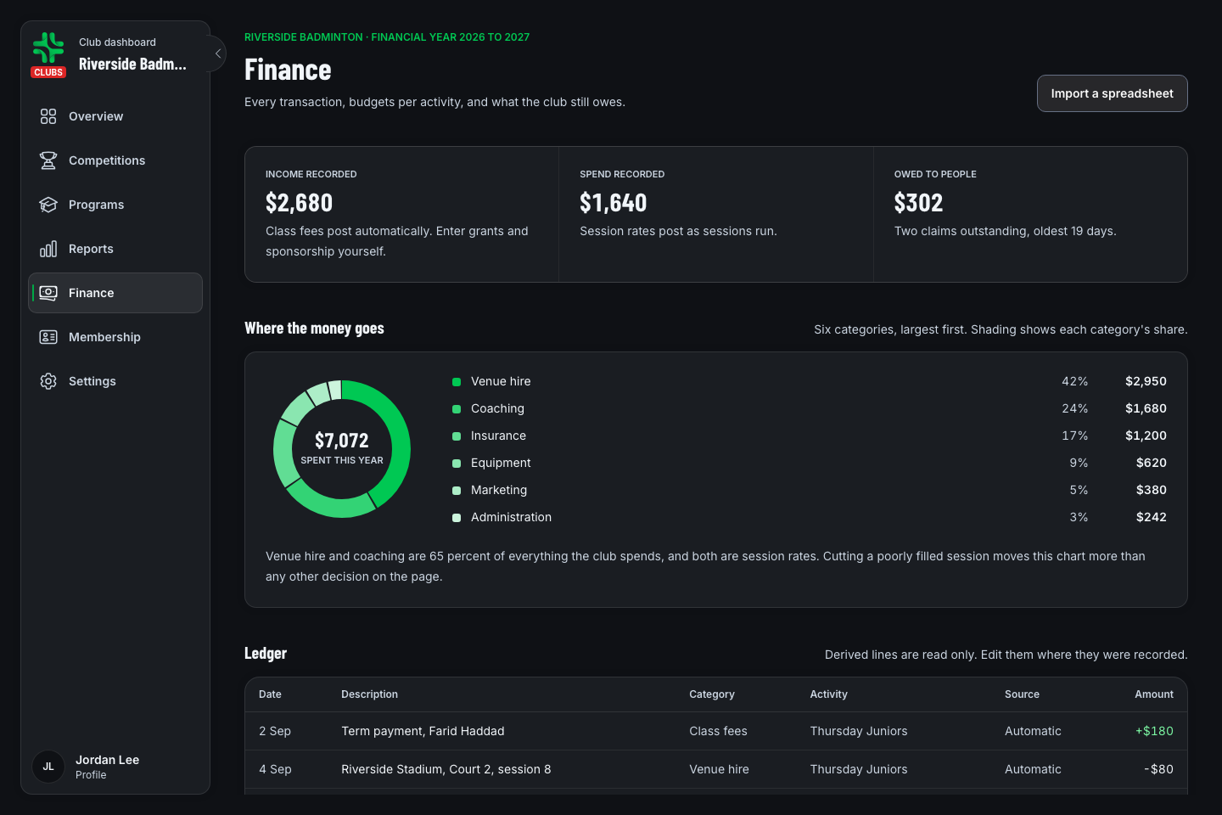Viewport: 1222px width, 815px height.
Task: Select Membership in the sidebar
Action: click(115, 337)
